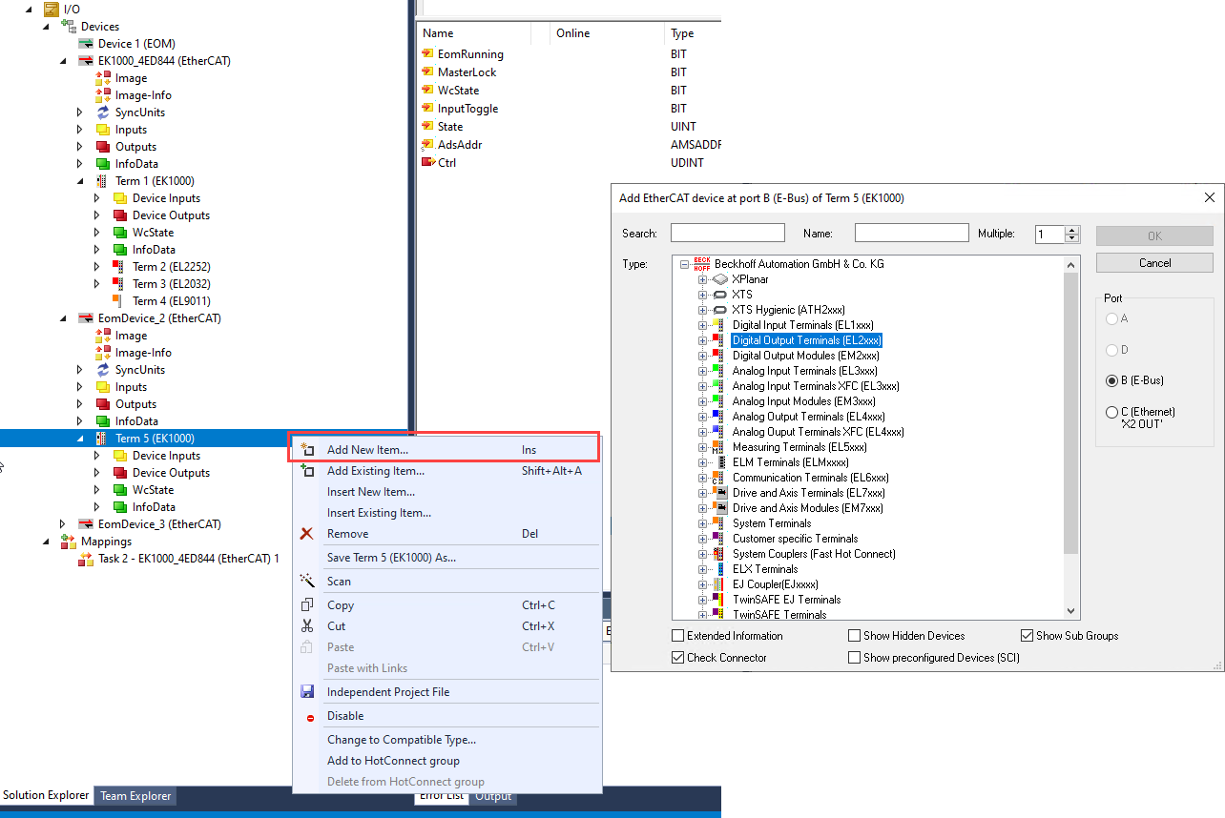Switch to the Solution Explorer tab
Image resolution: width=1225 pixels, height=818 pixels.
point(46,795)
